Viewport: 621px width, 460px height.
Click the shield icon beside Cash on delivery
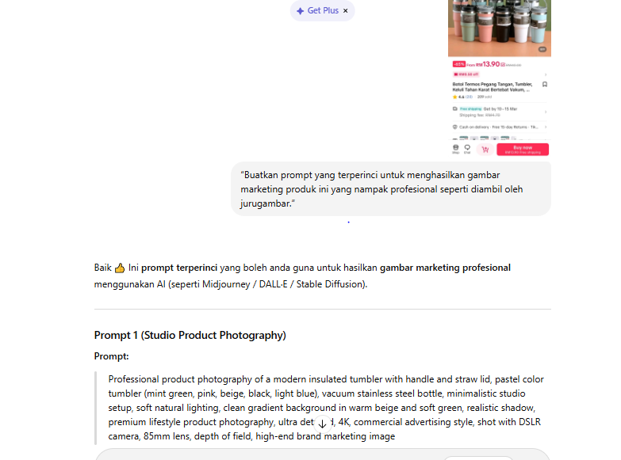(x=455, y=127)
